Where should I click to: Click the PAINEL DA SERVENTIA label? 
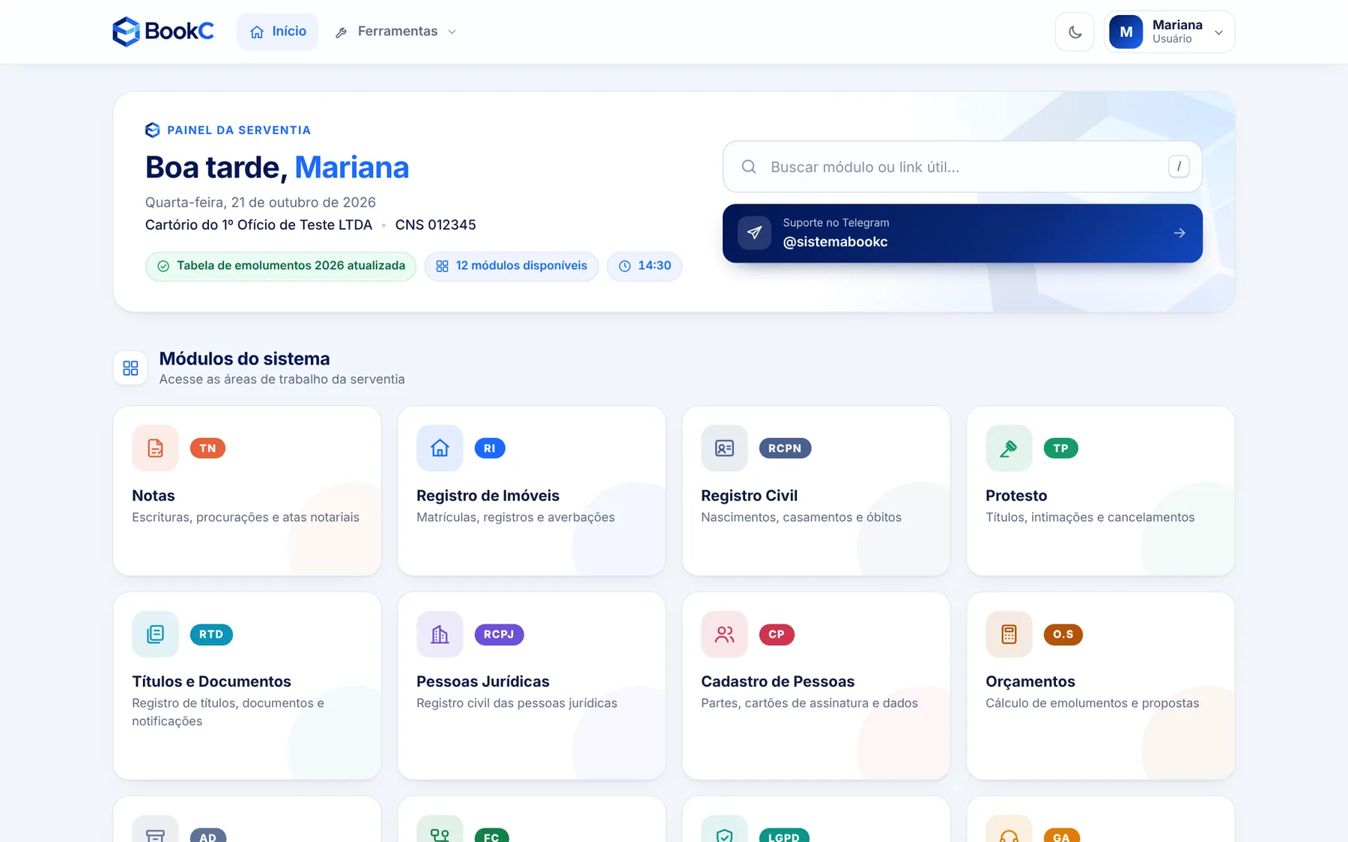click(x=239, y=130)
